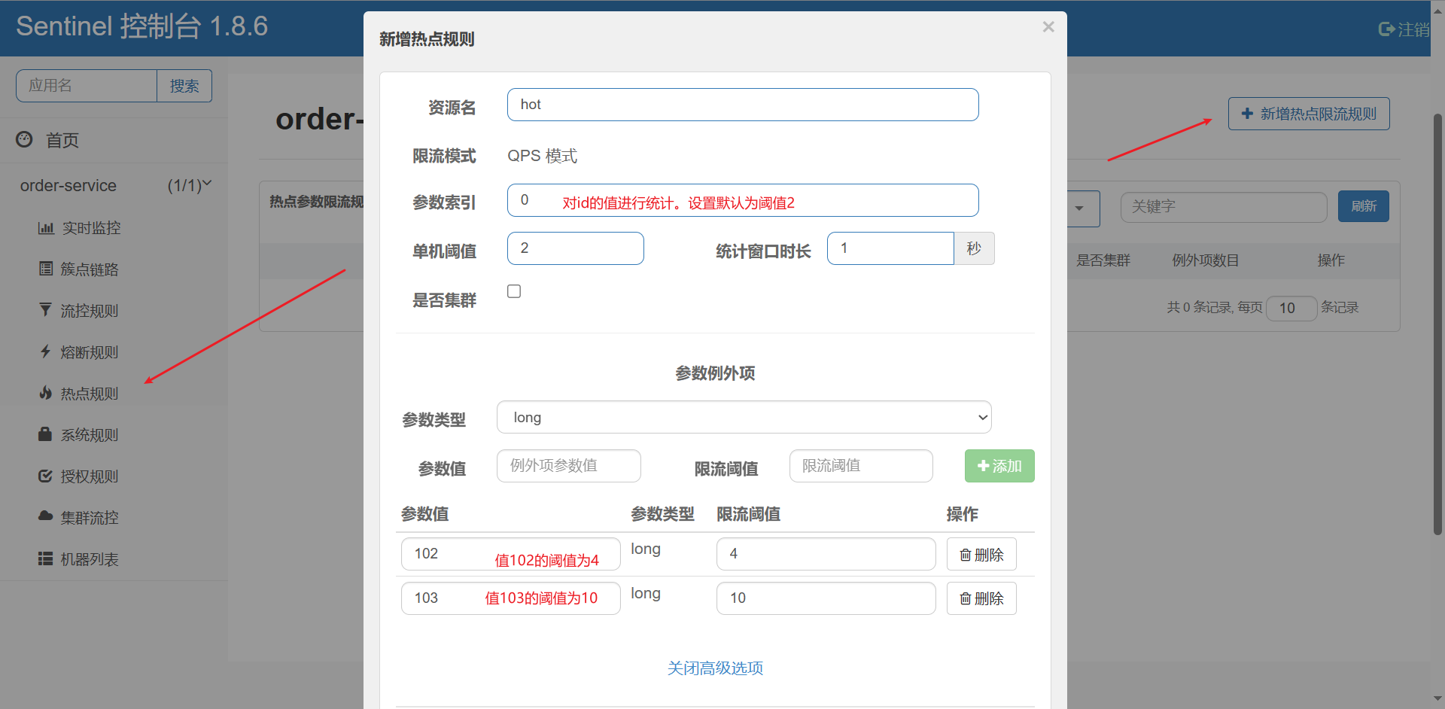Click the logout icon next to 注销
This screenshot has height=709, width=1445.
(x=1386, y=29)
